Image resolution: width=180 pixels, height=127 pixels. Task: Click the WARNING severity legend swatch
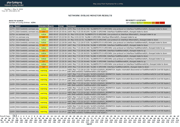tap(147, 23)
